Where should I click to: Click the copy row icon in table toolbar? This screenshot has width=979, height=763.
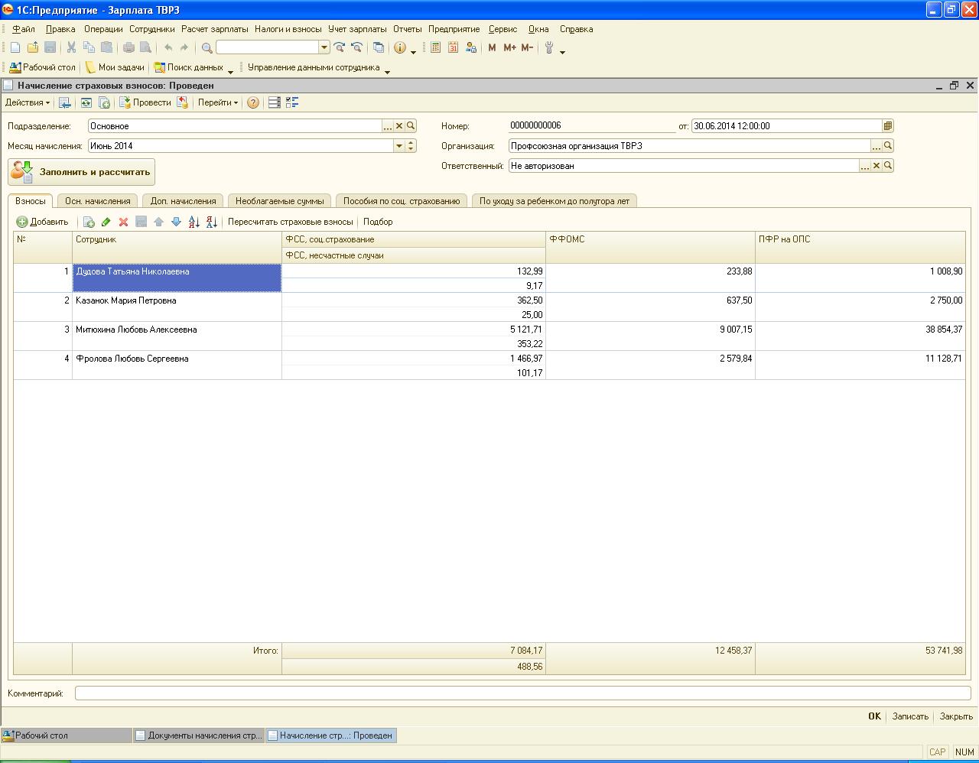pyautogui.click(x=89, y=222)
